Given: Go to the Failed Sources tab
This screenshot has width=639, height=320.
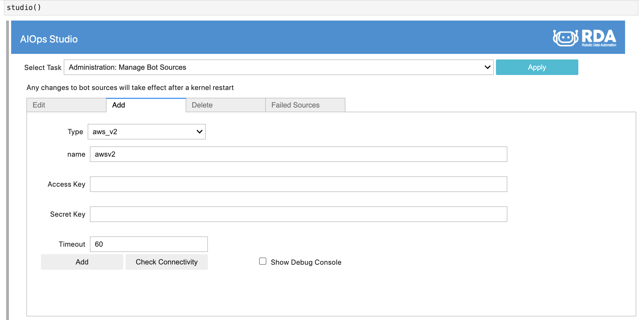Looking at the screenshot, I should (x=305, y=105).
